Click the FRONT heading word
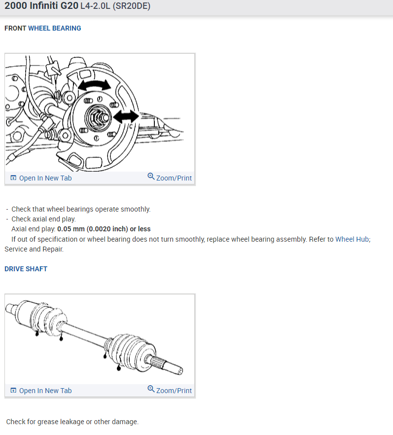The width and height of the screenshot is (393, 435). (x=15, y=28)
